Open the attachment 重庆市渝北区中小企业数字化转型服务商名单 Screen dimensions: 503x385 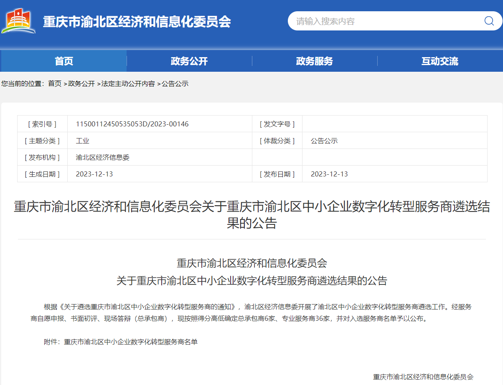click(x=131, y=342)
